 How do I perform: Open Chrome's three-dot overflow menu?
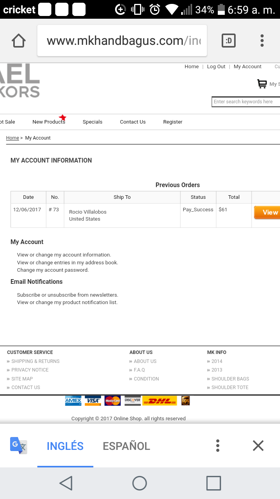(262, 41)
